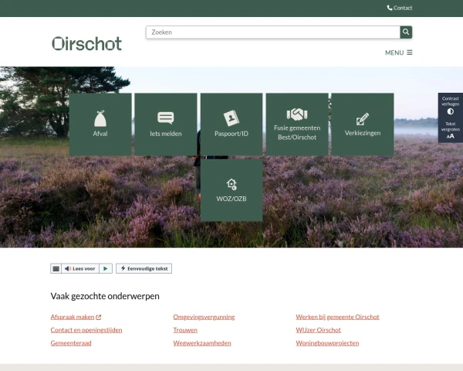Open the ReadSpeaker menu icon
463x371 pixels.
point(56,268)
